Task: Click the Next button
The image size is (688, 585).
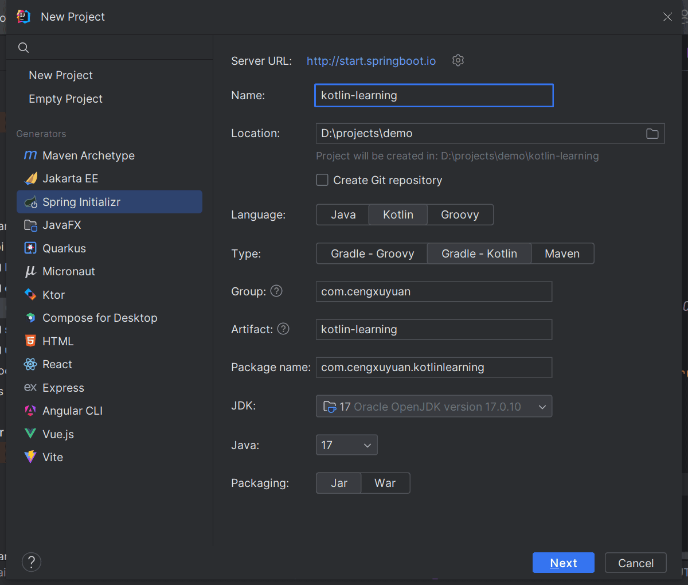Action: tap(563, 563)
